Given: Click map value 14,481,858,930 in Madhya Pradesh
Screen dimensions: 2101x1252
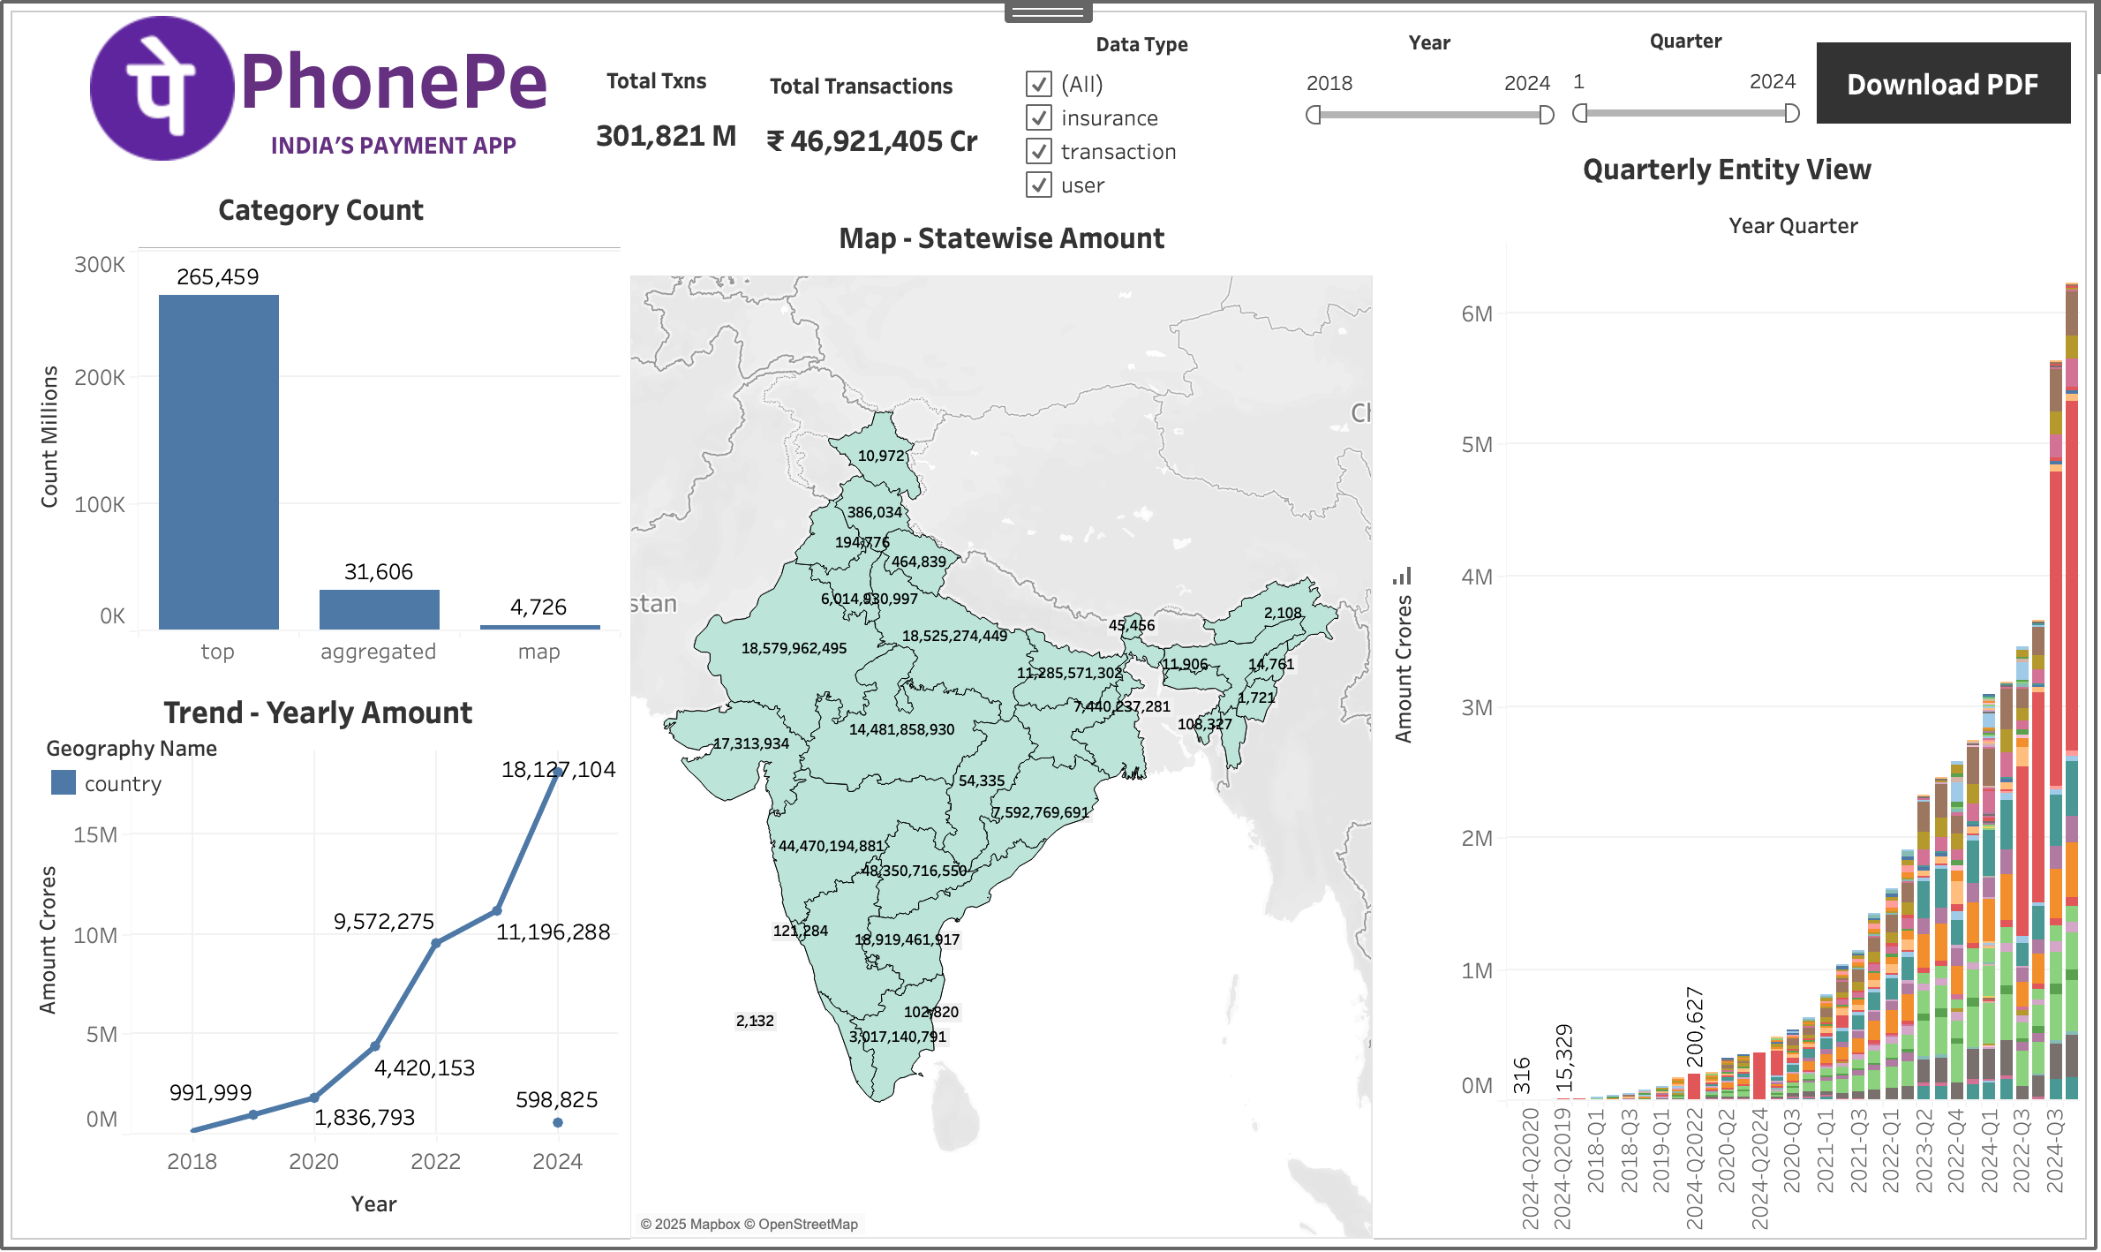Looking at the screenshot, I should point(901,729).
